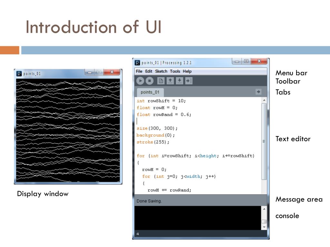Click the line number 4 in status bar
The height and width of the screenshot is (247, 330).
pos(138,234)
